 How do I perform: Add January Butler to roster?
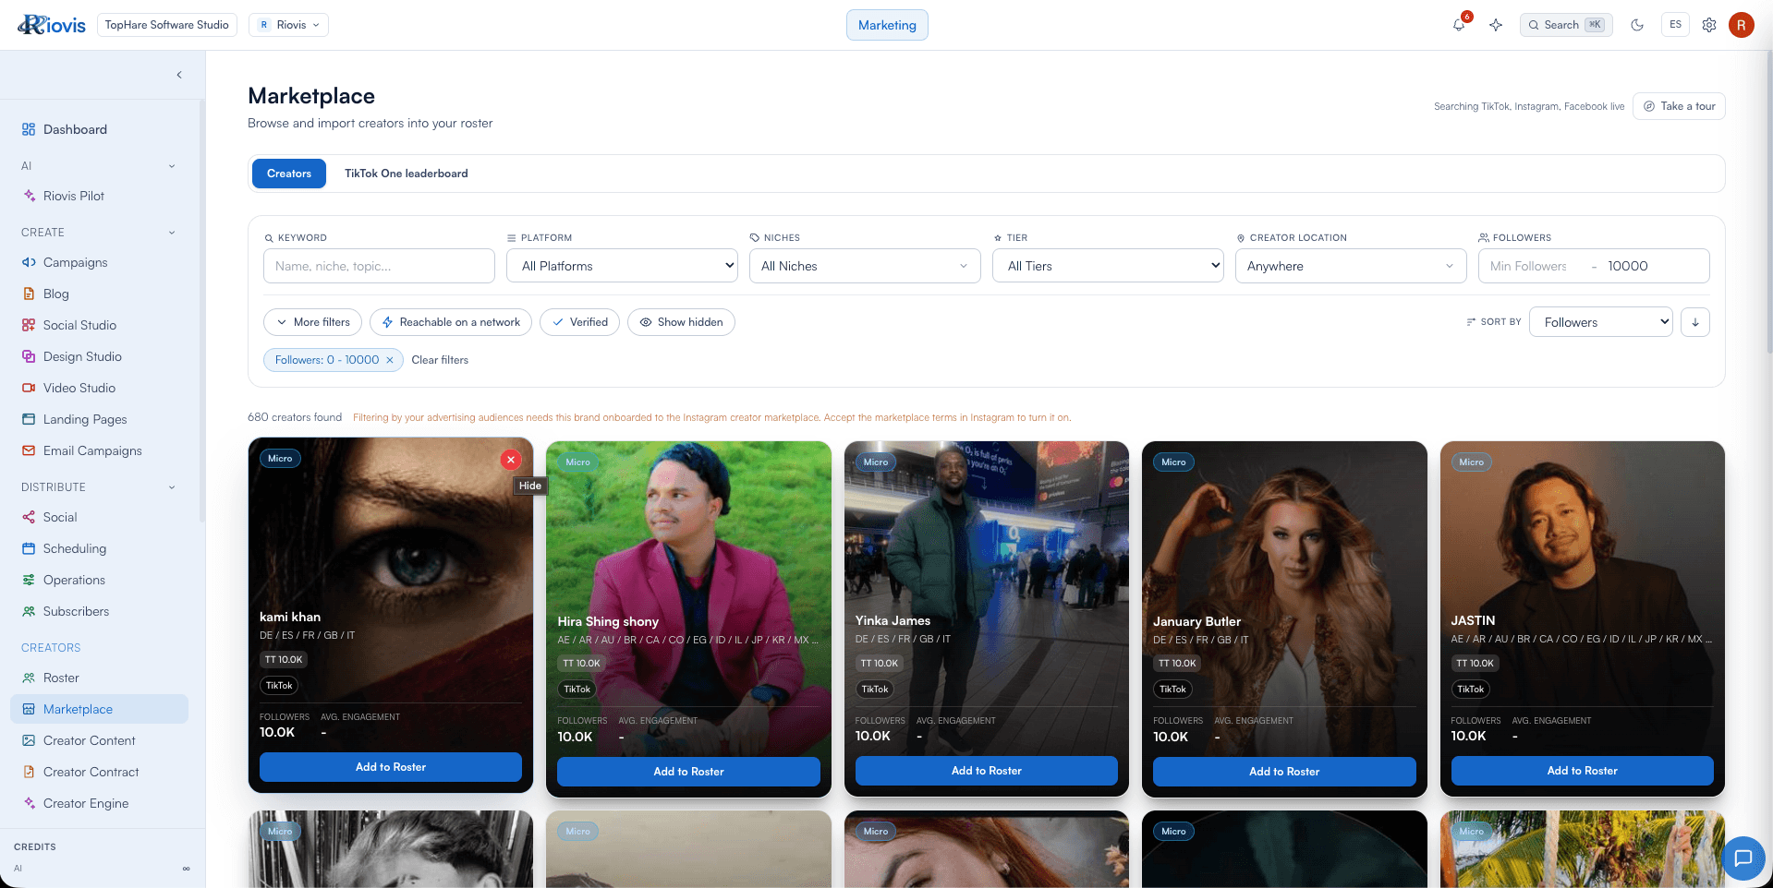(1284, 772)
